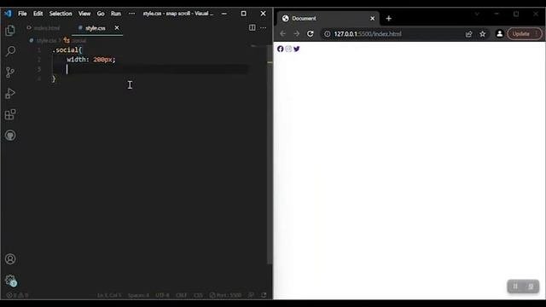Click the Instagram icon on the page
Viewport: 546px width, 307px height.
coord(288,49)
